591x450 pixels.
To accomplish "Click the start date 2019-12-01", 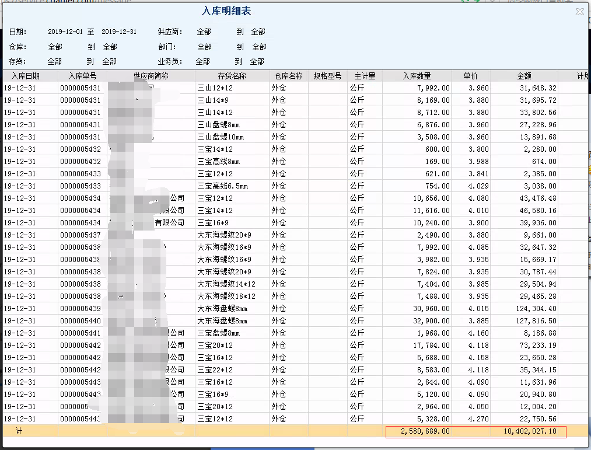I will point(65,32).
